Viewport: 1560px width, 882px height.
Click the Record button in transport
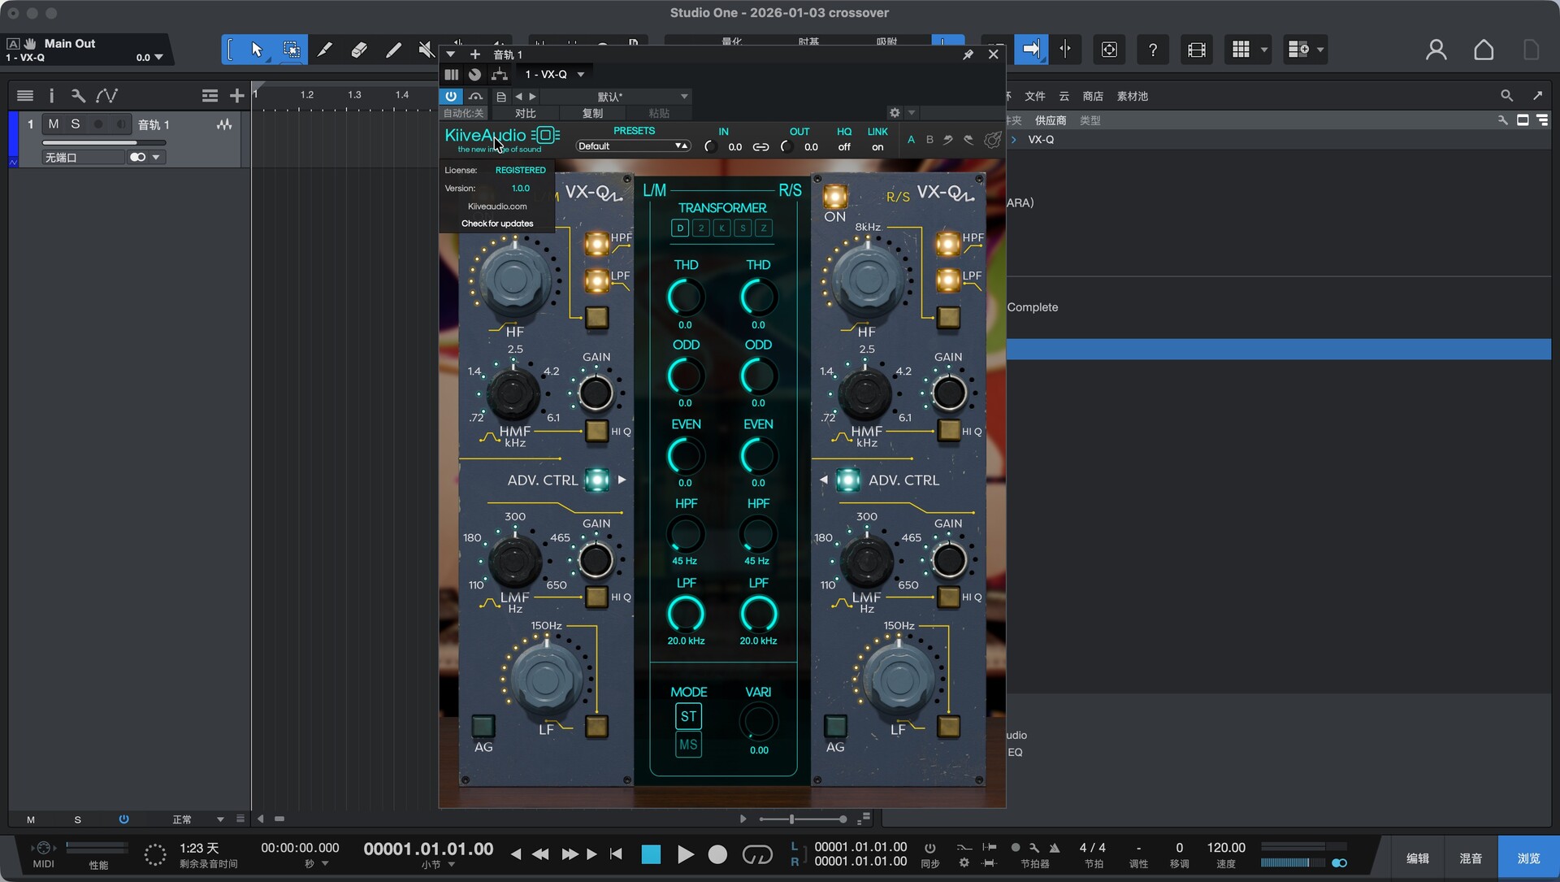[717, 854]
